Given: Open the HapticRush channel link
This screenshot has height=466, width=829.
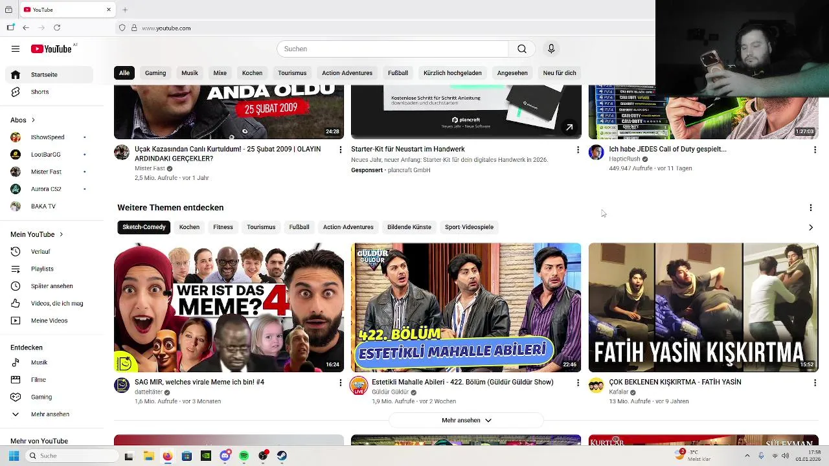Looking at the screenshot, I should pyautogui.click(x=624, y=159).
